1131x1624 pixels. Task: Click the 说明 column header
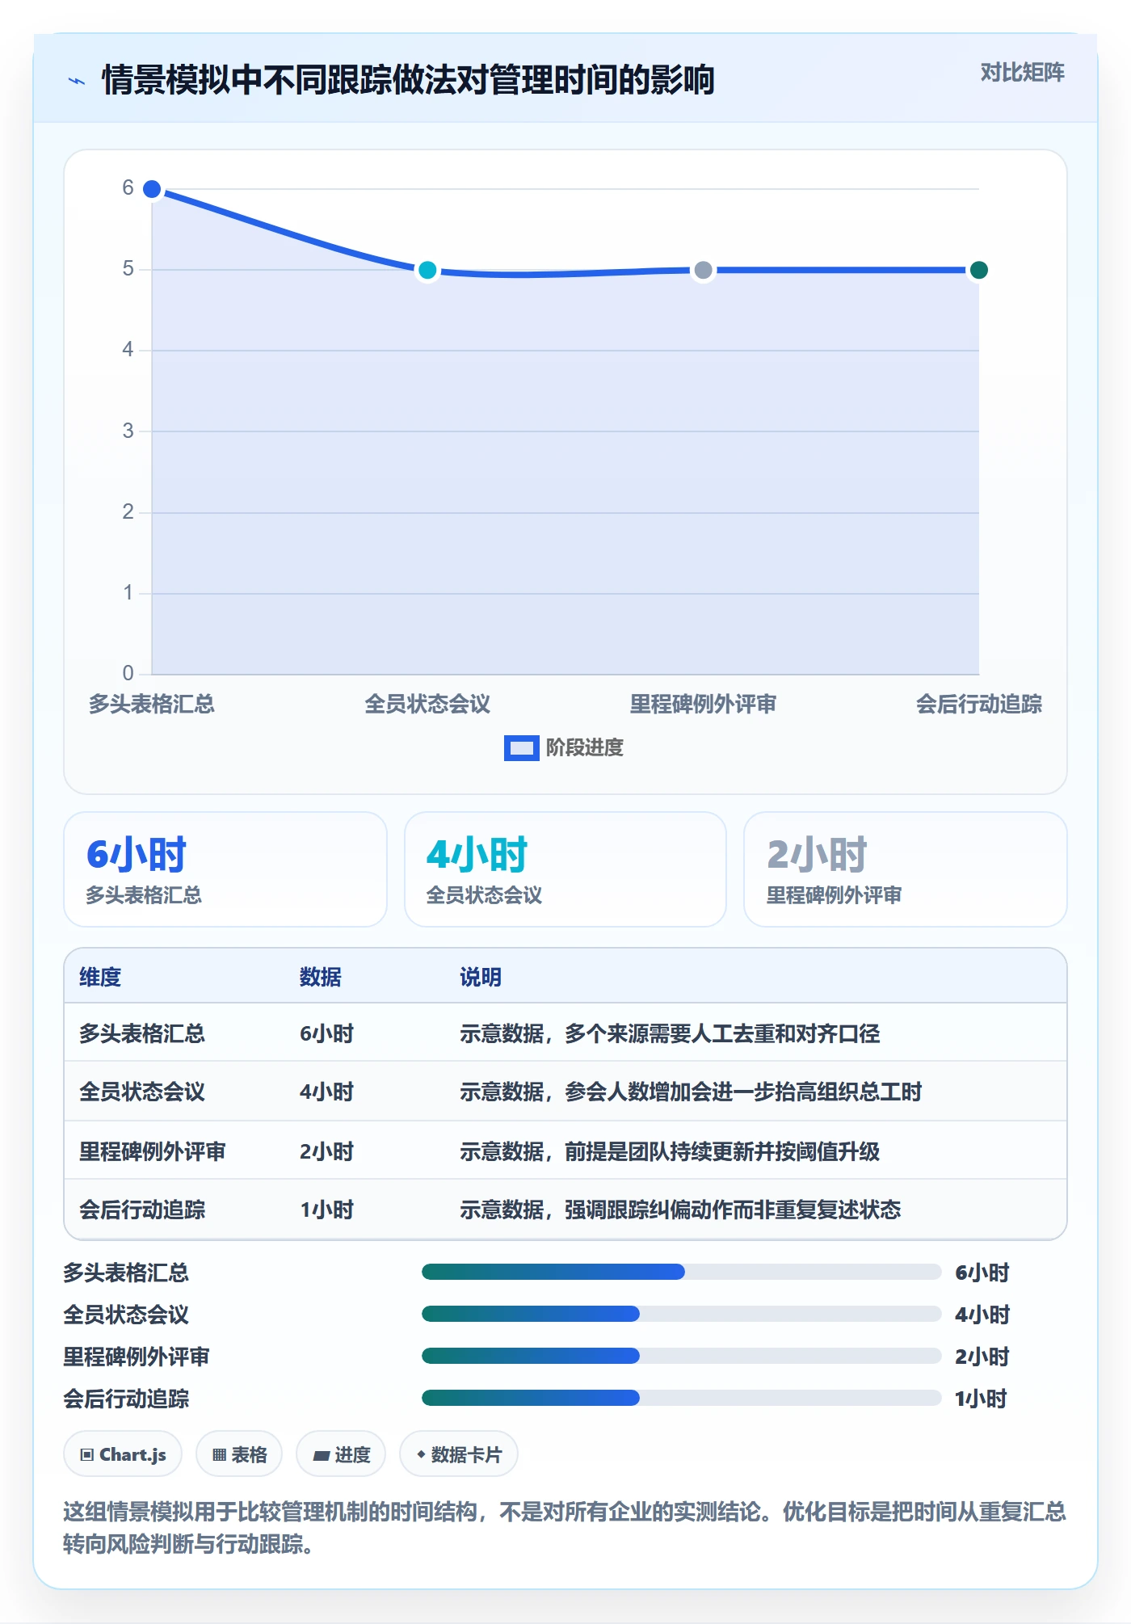point(481,978)
